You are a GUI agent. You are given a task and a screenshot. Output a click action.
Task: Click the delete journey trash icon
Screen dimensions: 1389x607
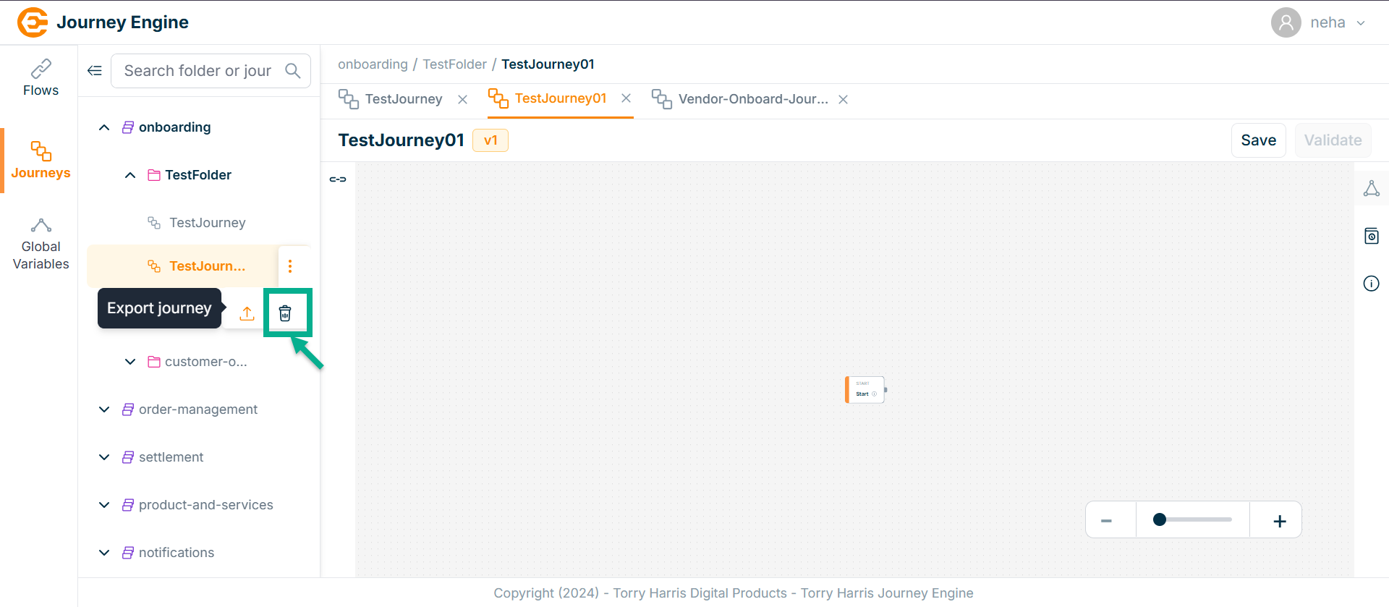coord(285,313)
